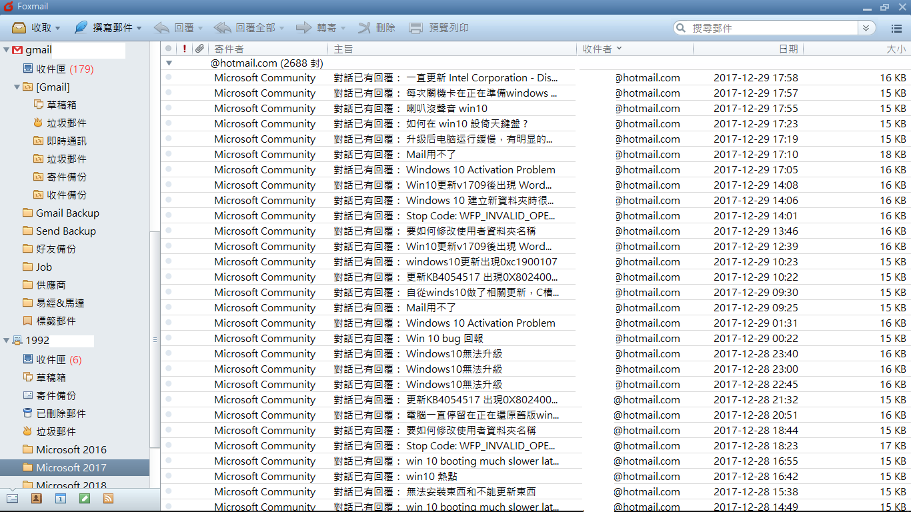Toggle read dot for win10 熱點 row
This screenshot has width=911, height=512.
point(169,476)
